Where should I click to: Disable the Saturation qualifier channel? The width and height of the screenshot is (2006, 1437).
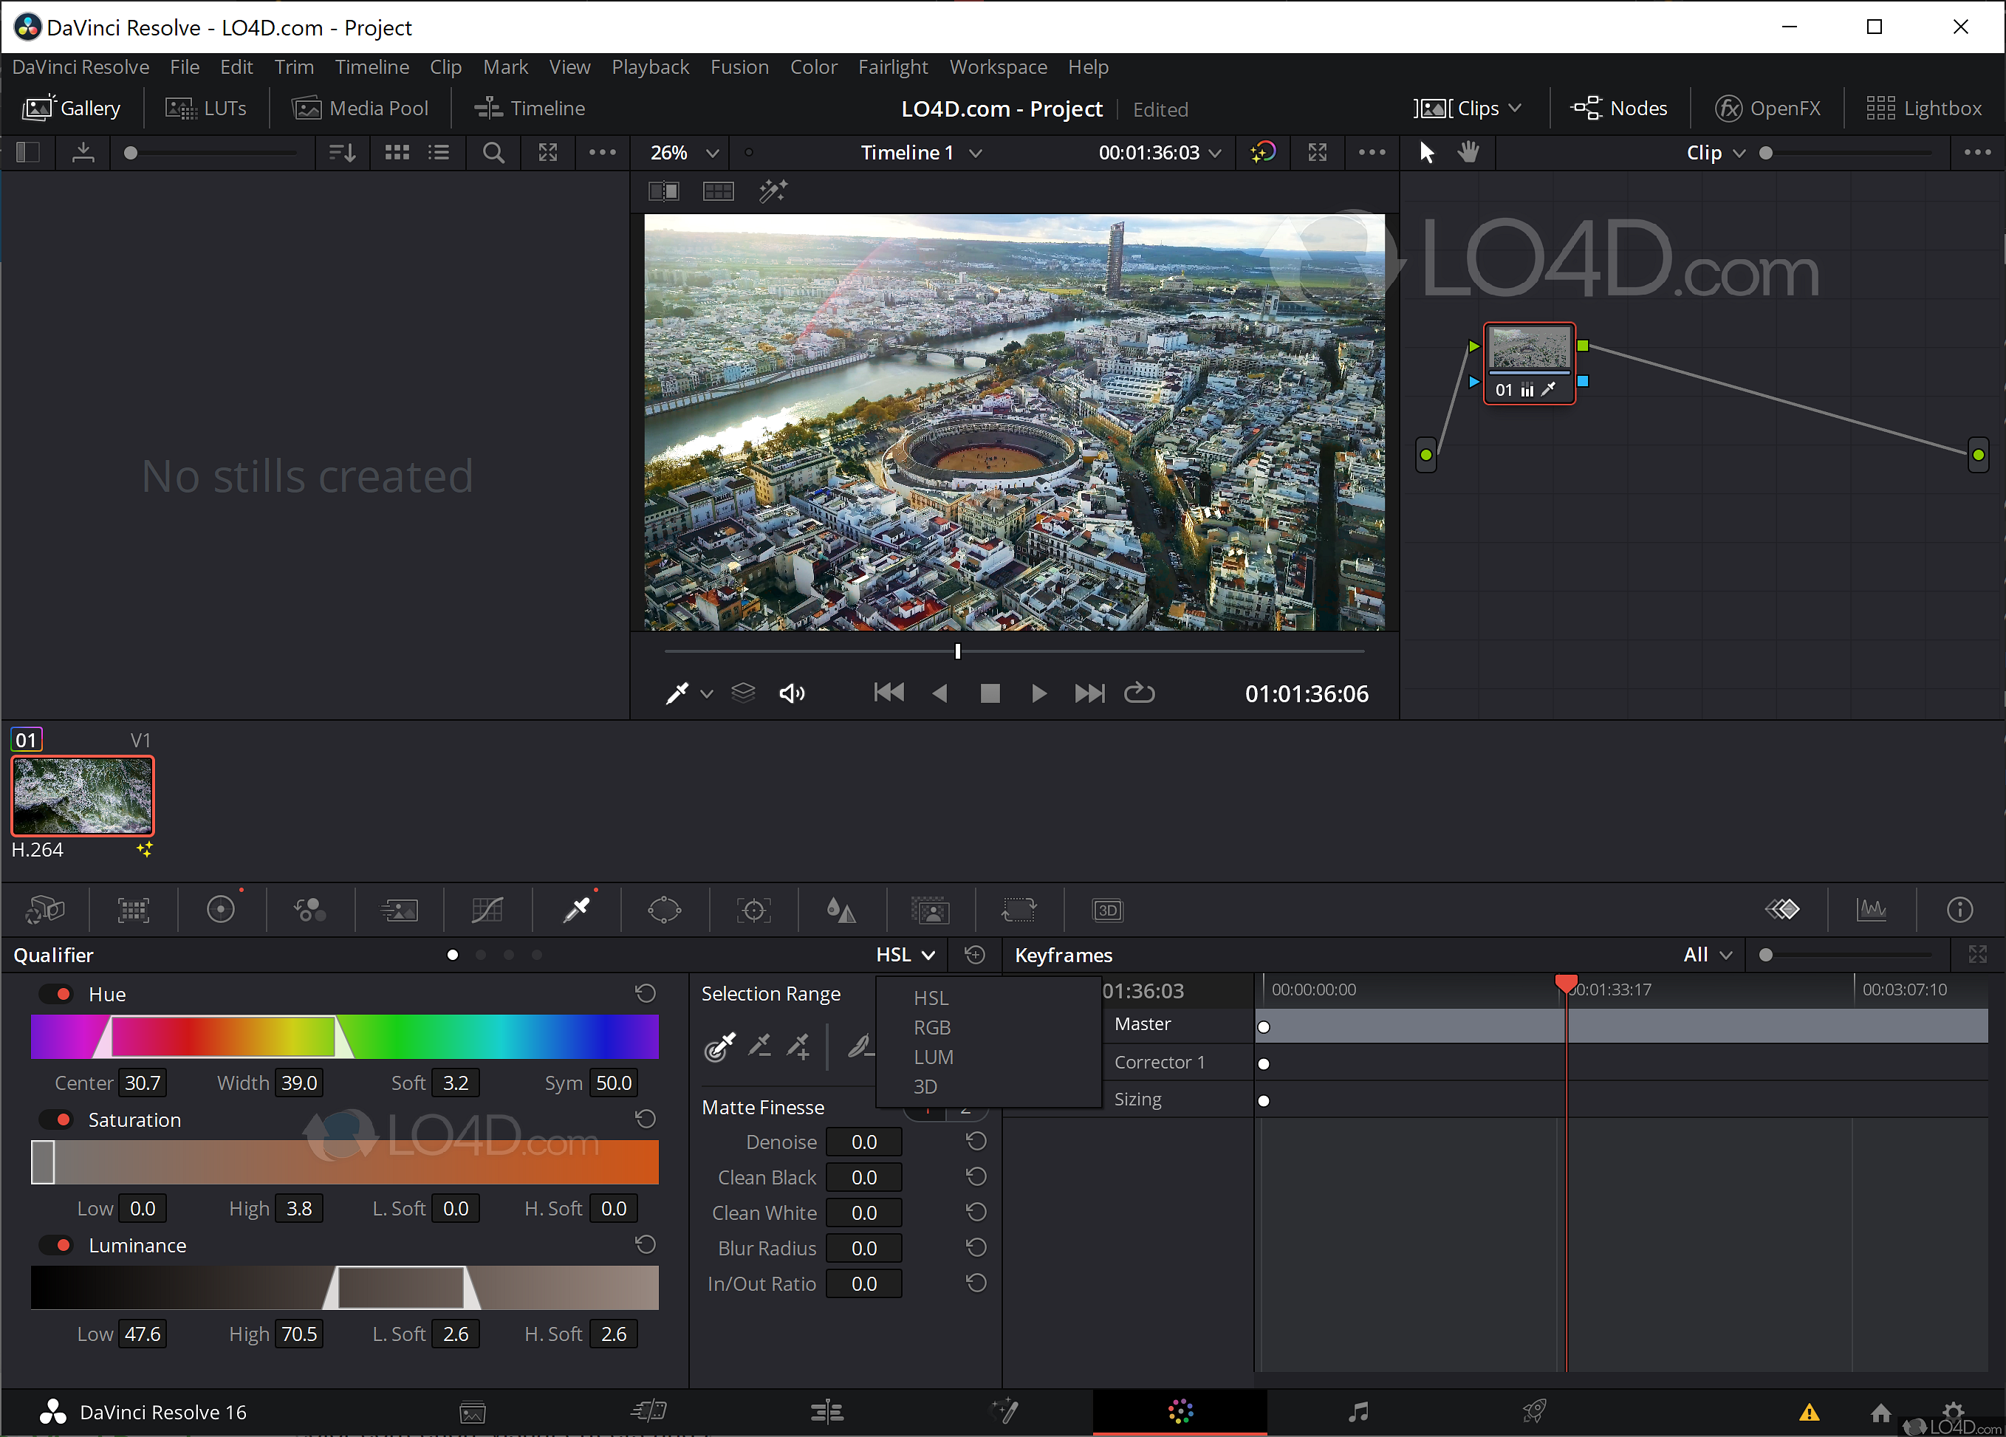click(55, 1119)
